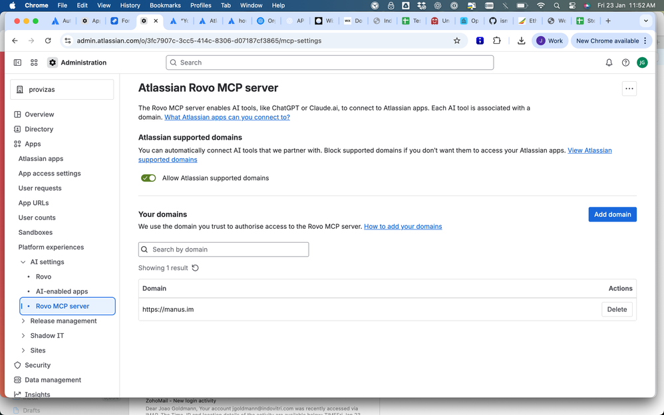Screen dimensions: 664x415
Task: Click the Directory sidebar icon
Action: [17, 129]
